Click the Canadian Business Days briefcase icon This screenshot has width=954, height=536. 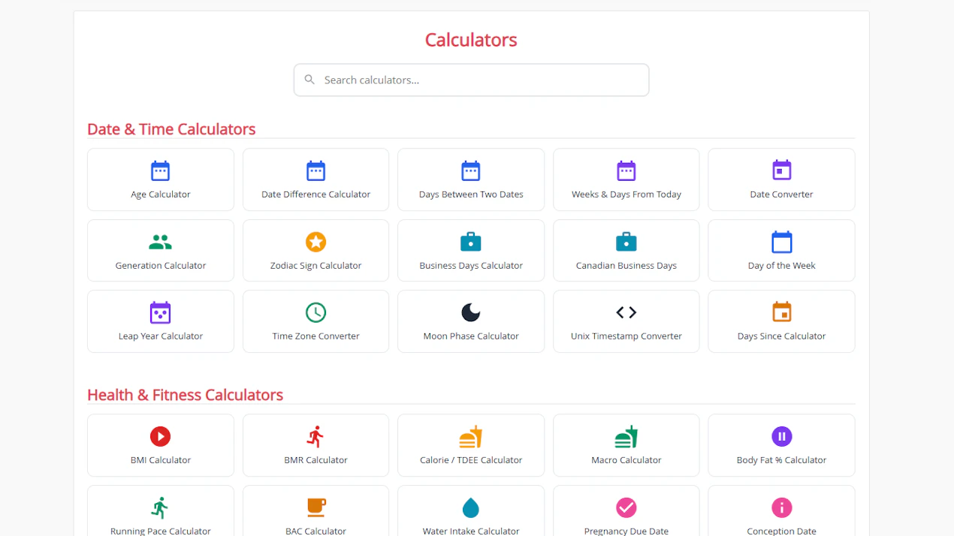pos(626,242)
